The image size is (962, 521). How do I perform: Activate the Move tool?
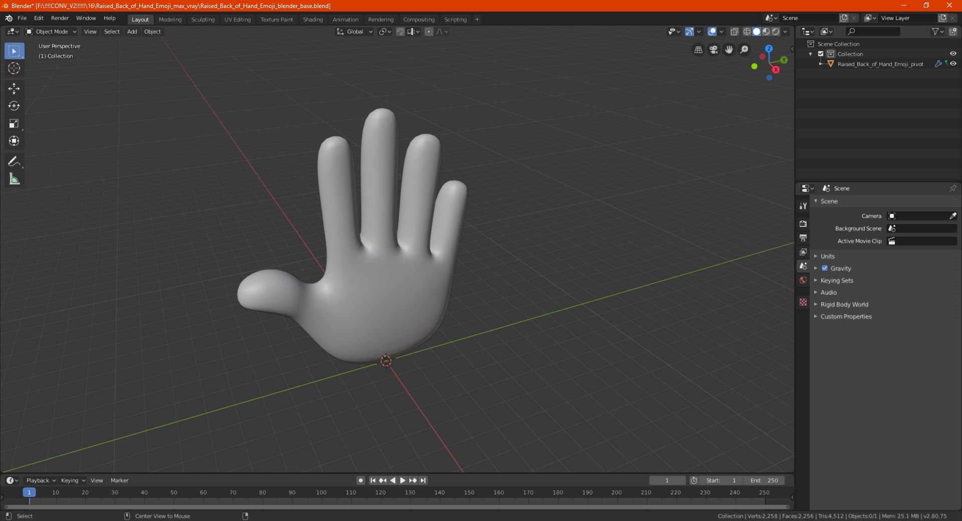click(x=14, y=89)
